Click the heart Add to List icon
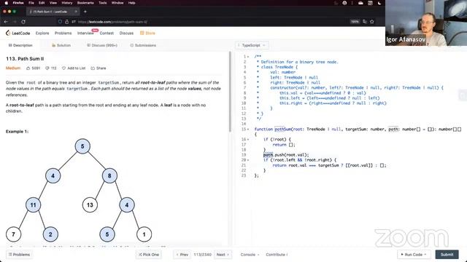The image size is (467, 262). pos(63,68)
